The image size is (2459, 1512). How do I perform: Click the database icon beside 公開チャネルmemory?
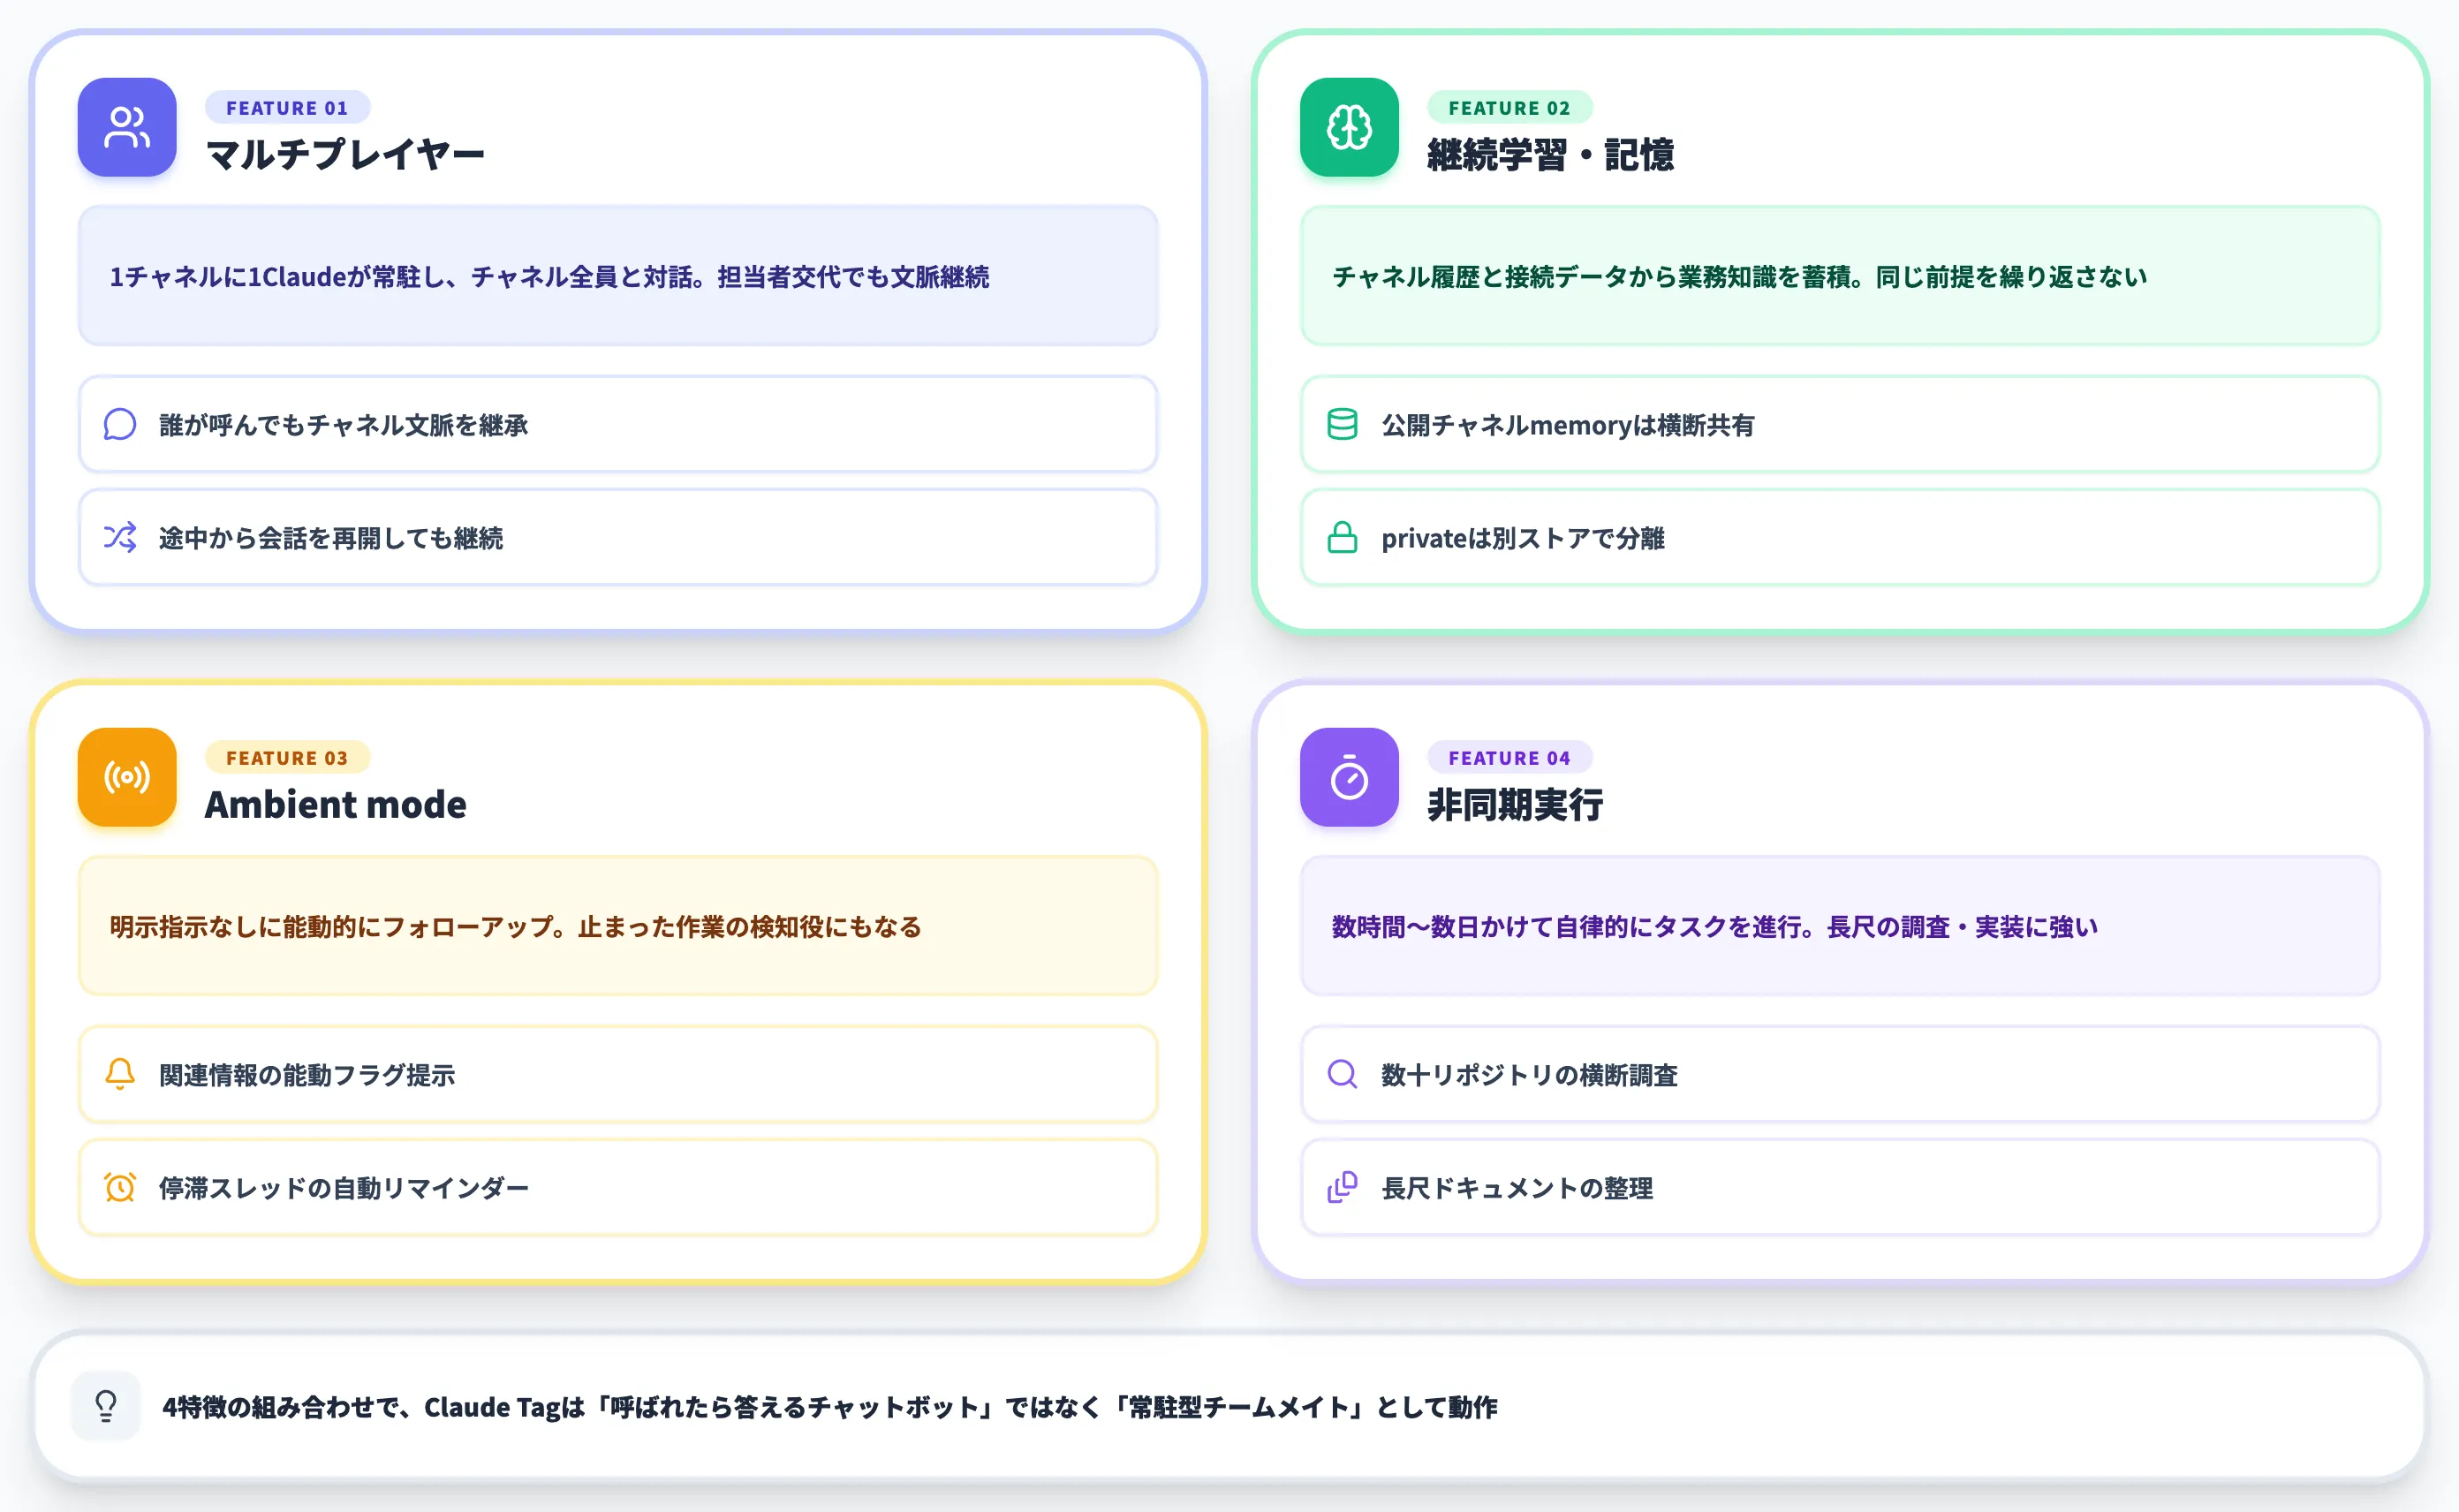point(1342,424)
